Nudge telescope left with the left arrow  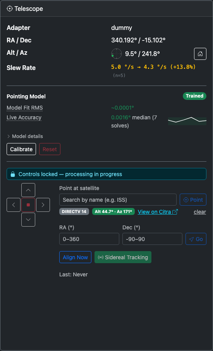tap(14, 205)
